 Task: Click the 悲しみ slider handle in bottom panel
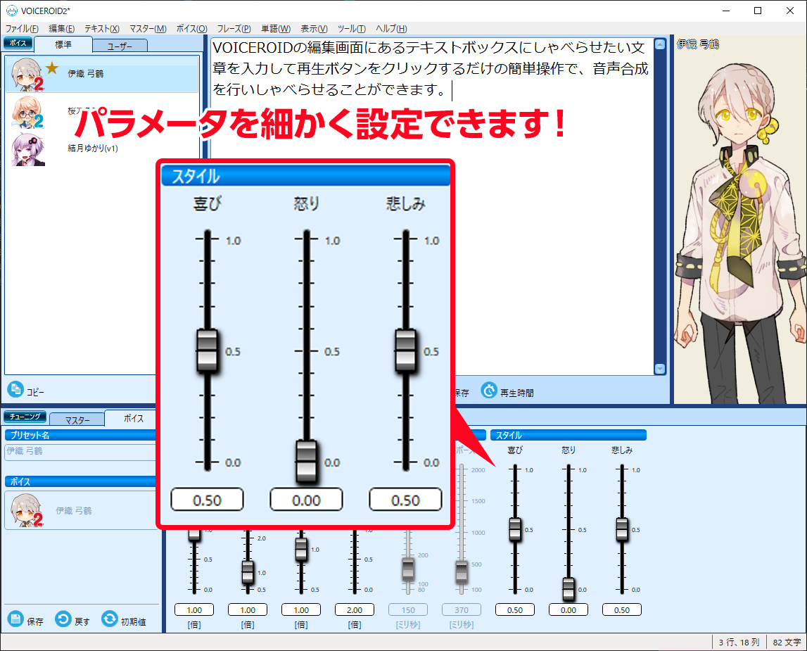point(622,529)
